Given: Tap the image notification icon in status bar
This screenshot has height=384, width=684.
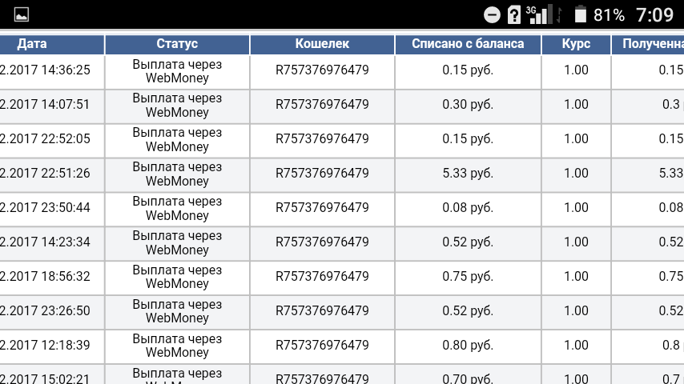Looking at the screenshot, I should coord(22,14).
